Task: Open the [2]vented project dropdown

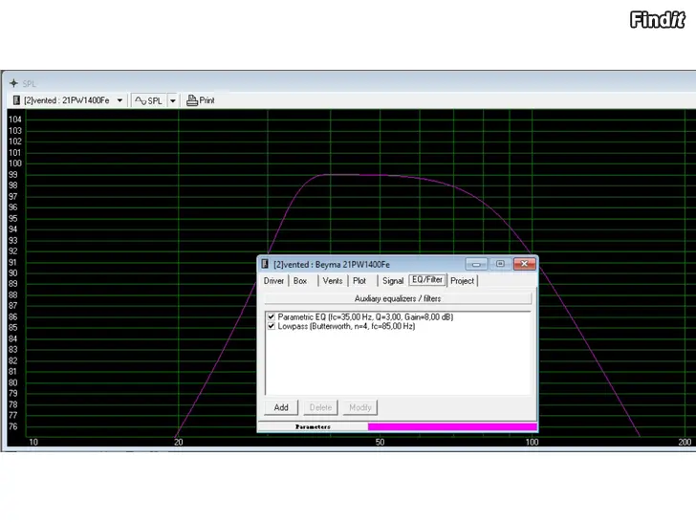Action: pyautogui.click(x=120, y=100)
